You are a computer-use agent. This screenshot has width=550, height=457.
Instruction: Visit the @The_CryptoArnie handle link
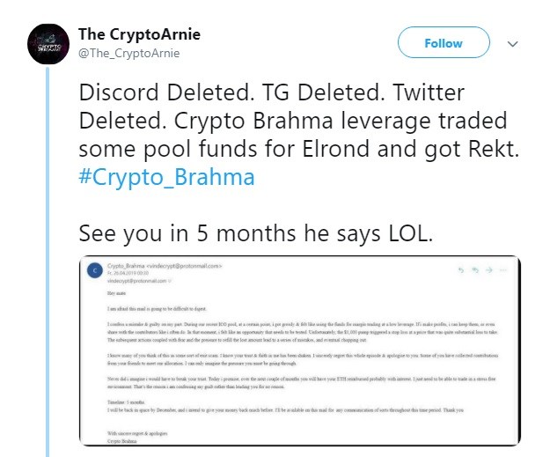(x=128, y=53)
